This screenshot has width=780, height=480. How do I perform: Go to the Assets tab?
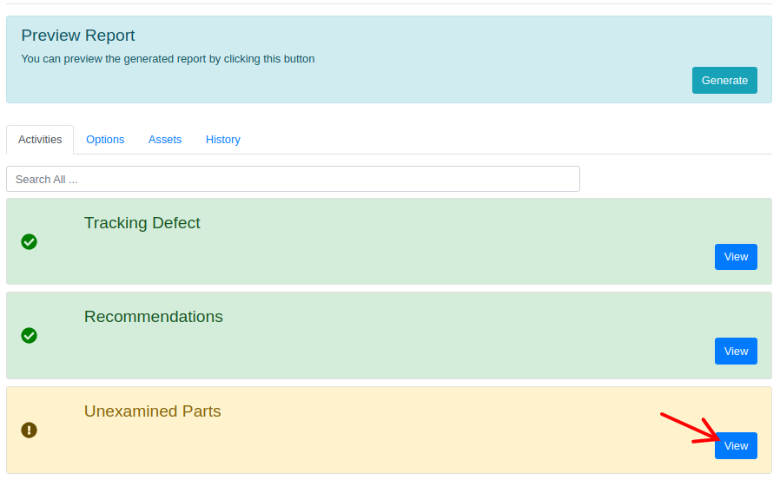pyautogui.click(x=165, y=140)
